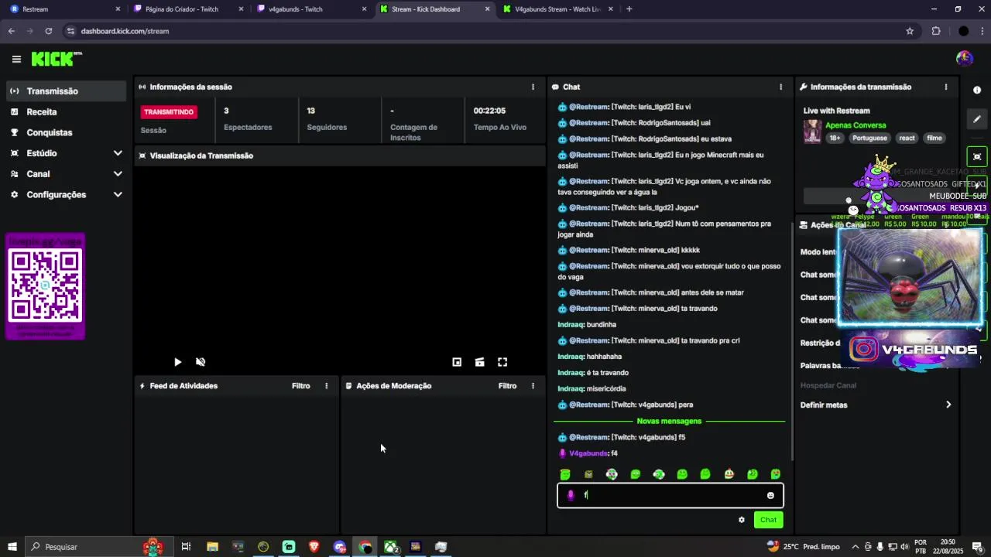Click the V4gabunds username in chat

(x=588, y=453)
